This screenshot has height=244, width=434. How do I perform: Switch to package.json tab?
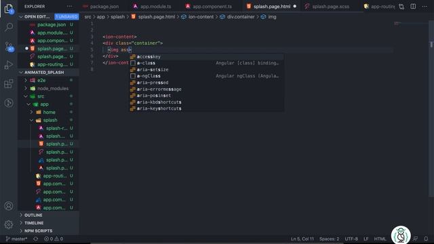coord(101,6)
